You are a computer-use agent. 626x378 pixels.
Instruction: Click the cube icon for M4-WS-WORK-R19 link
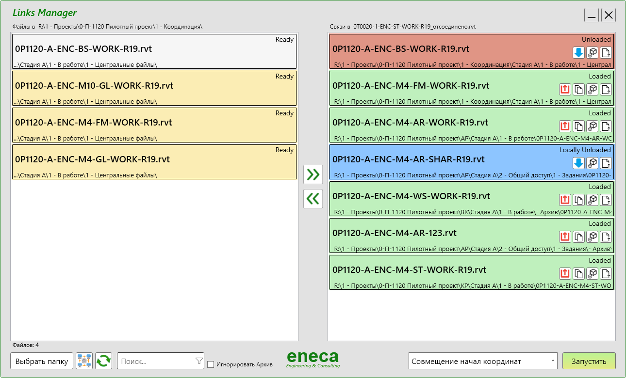pyautogui.click(x=592, y=200)
